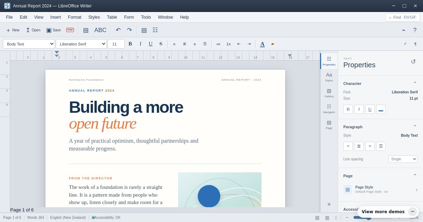Image resolution: width=423 pixels, height=222 pixels.
Task: Toggle Underline in formatting toolbar
Action: [151, 44]
